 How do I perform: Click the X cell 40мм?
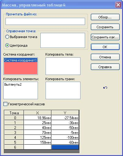point(38,127)
